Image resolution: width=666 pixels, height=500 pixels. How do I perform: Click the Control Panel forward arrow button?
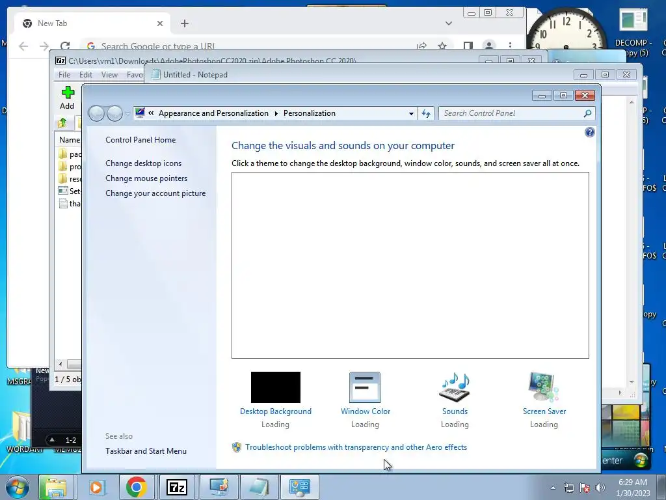pos(114,113)
